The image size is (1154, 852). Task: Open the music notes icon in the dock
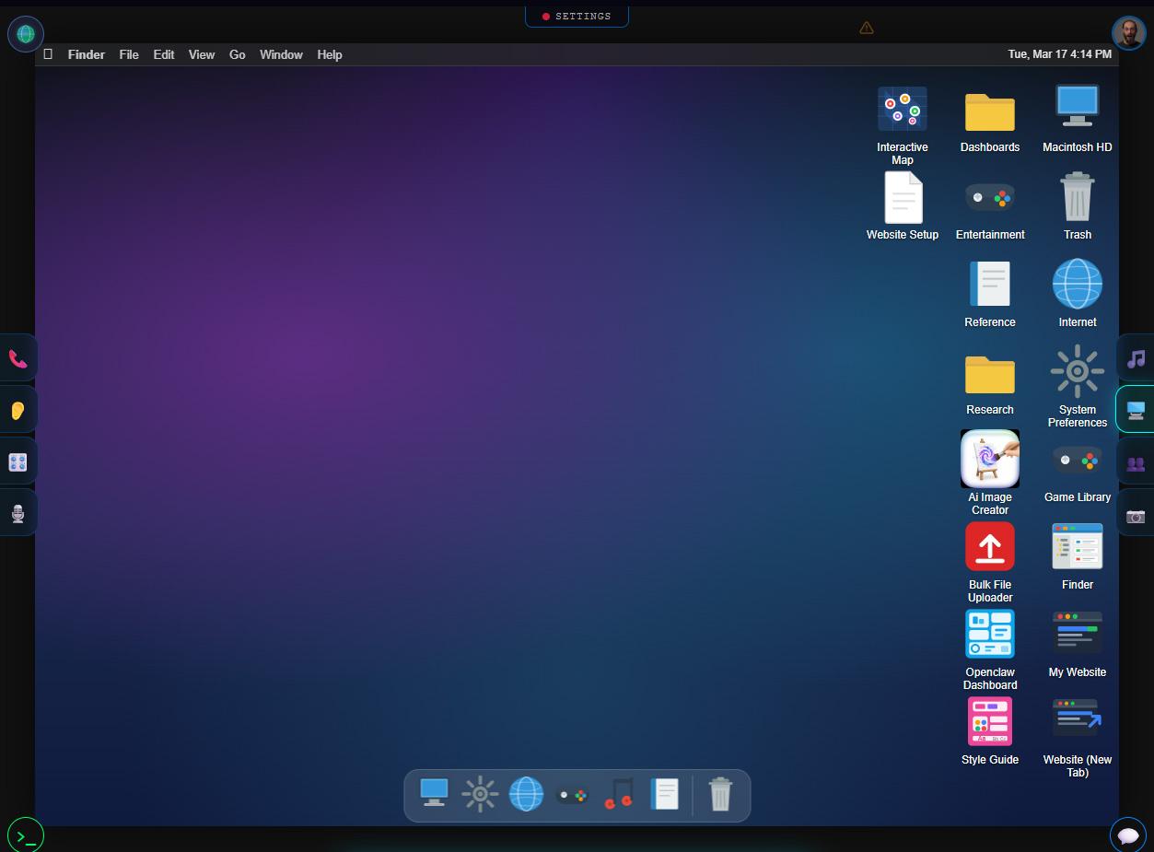tap(618, 794)
